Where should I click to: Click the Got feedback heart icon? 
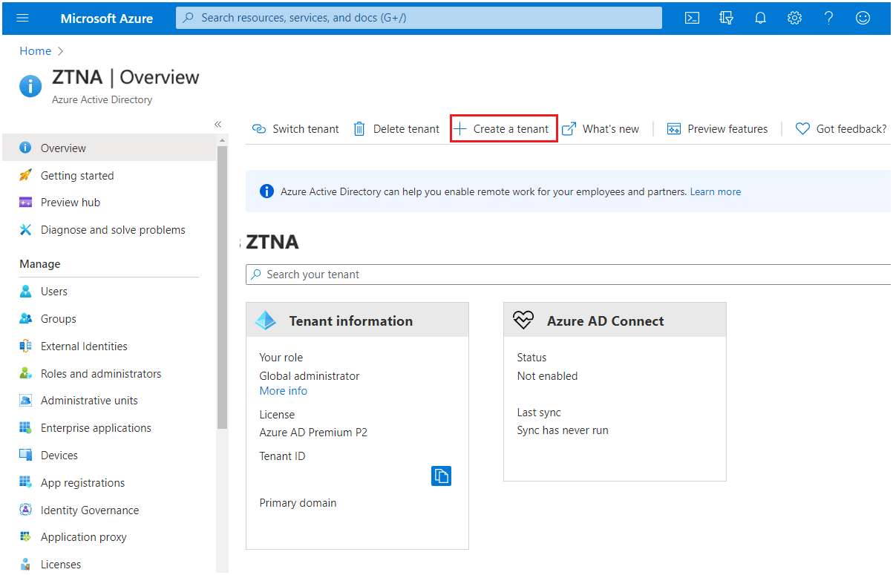tap(802, 129)
